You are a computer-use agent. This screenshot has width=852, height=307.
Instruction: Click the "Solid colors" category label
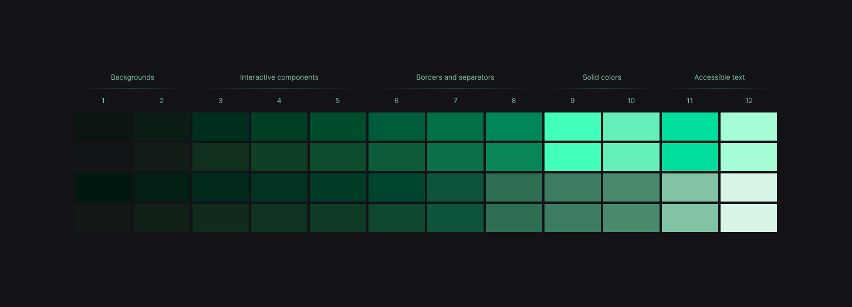pos(602,77)
